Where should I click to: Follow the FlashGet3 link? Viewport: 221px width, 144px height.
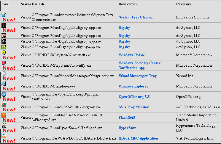127,118
